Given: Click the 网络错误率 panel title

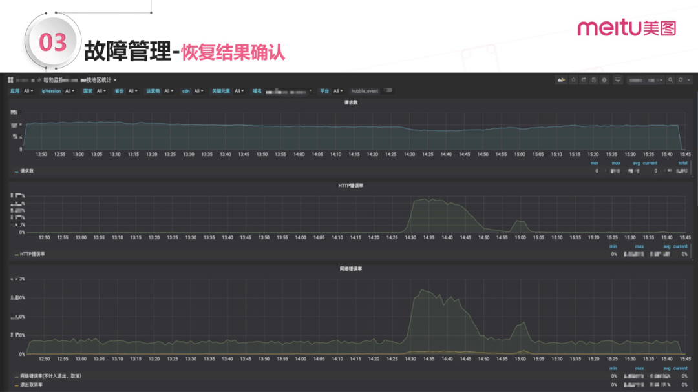Looking at the screenshot, I should [351, 269].
